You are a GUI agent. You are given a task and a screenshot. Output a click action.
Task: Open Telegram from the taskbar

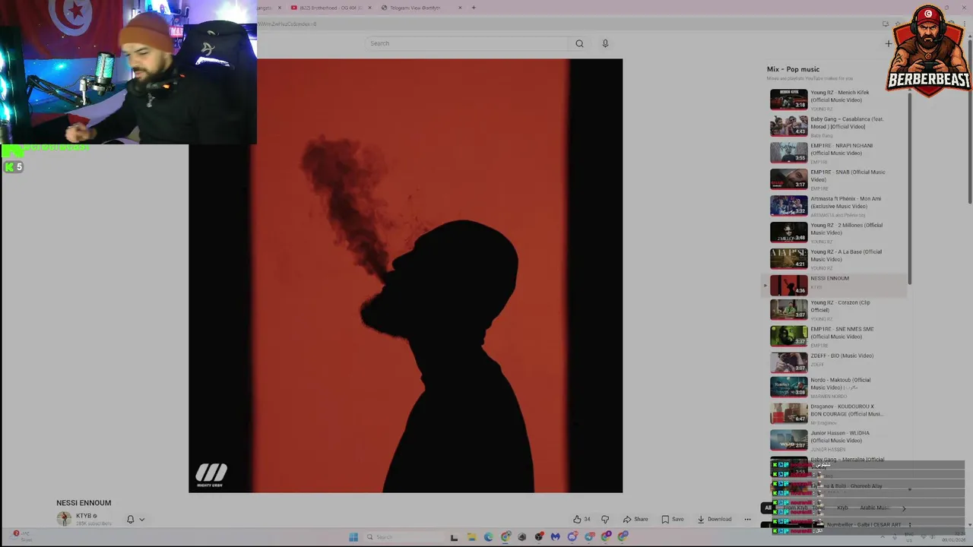click(589, 537)
